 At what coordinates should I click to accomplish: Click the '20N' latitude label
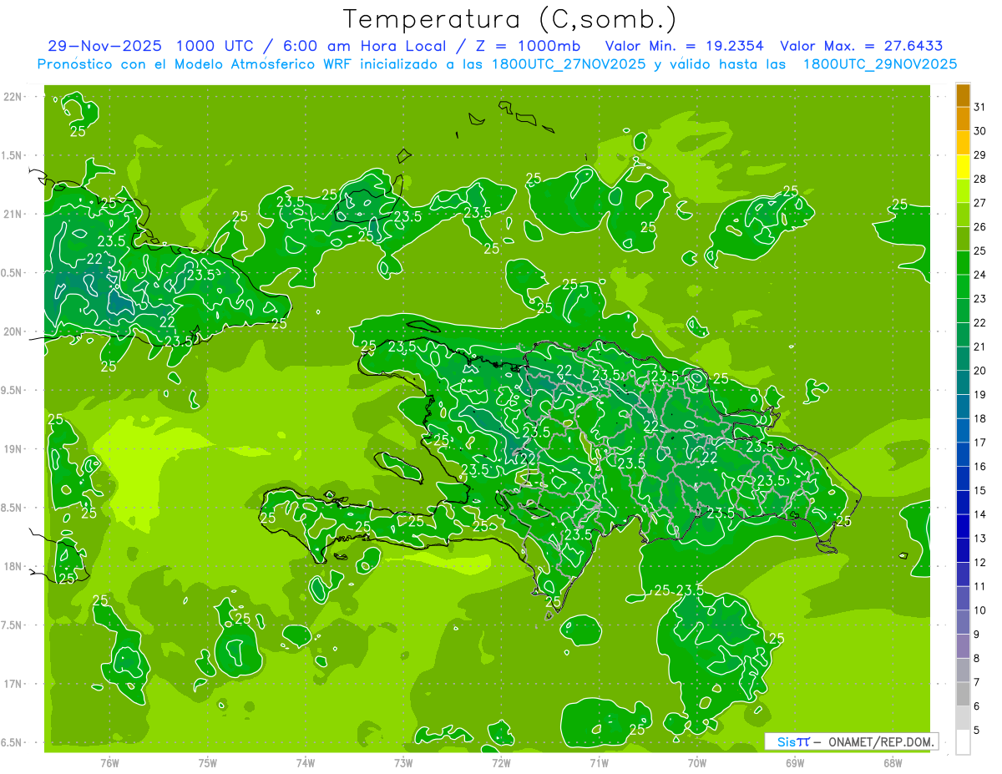tap(13, 331)
